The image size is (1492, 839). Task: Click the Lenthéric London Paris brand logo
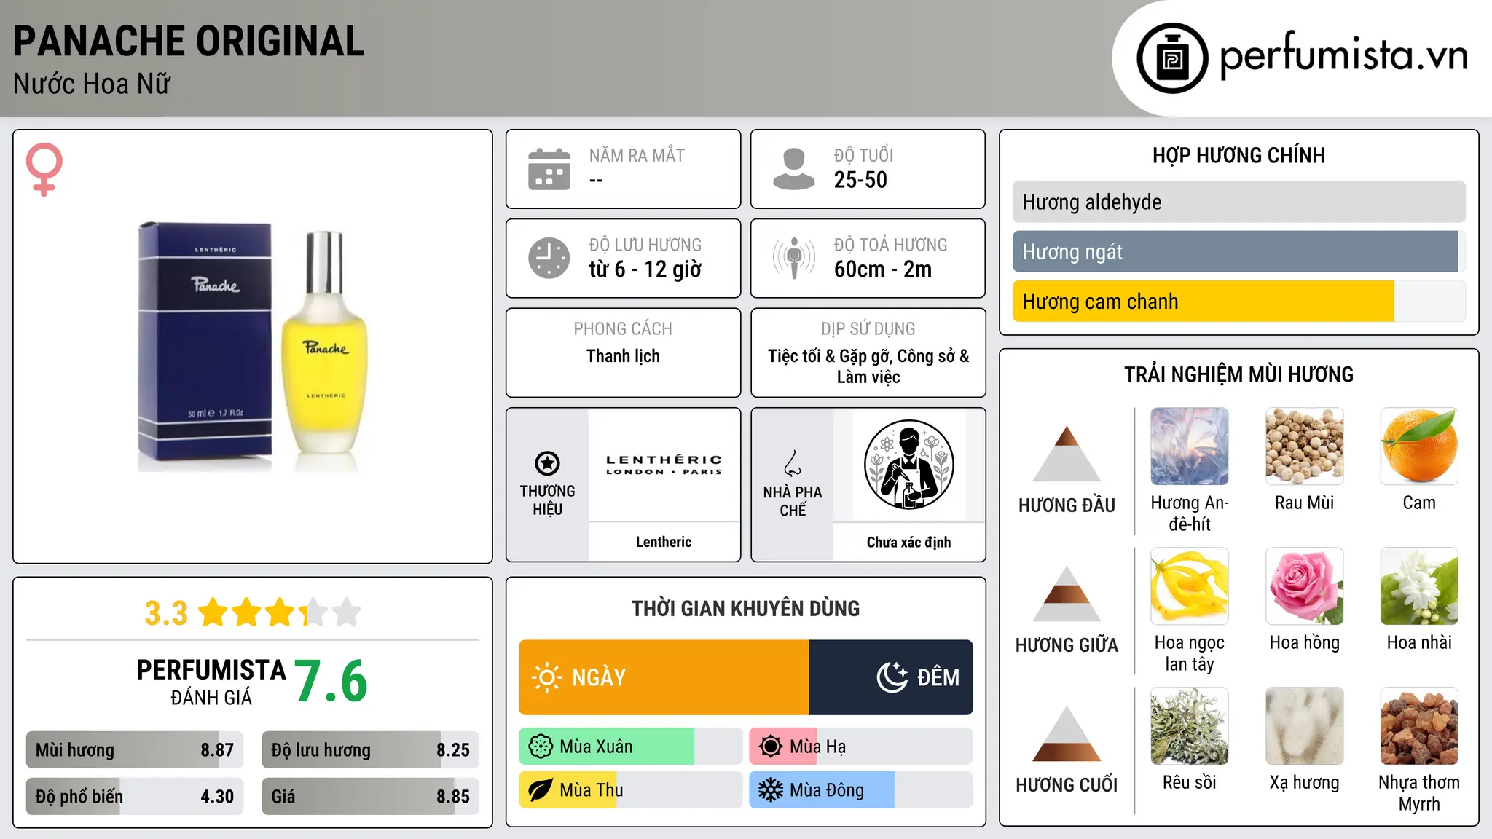(664, 465)
